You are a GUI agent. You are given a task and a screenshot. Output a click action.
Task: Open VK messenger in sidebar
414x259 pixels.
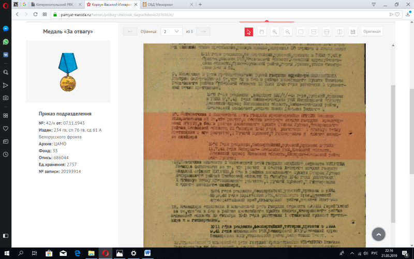[x=5, y=54]
